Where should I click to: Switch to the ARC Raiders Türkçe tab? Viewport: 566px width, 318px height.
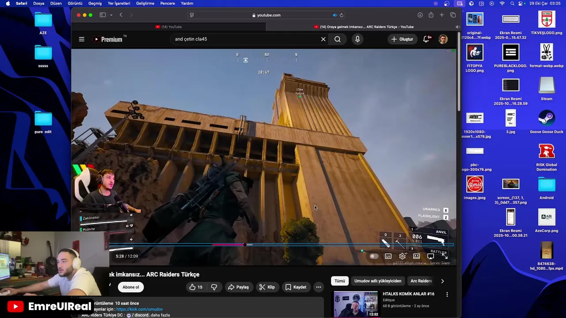[363, 27]
